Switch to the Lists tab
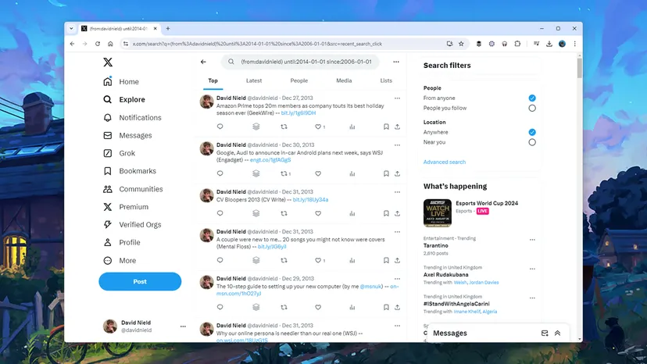The height and width of the screenshot is (364, 647). (x=386, y=81)
